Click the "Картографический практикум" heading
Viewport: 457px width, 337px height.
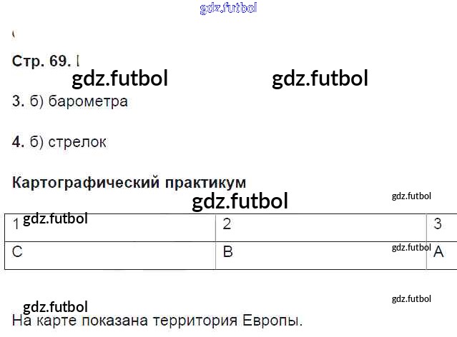pyautogui.click(x=129, y=182)
